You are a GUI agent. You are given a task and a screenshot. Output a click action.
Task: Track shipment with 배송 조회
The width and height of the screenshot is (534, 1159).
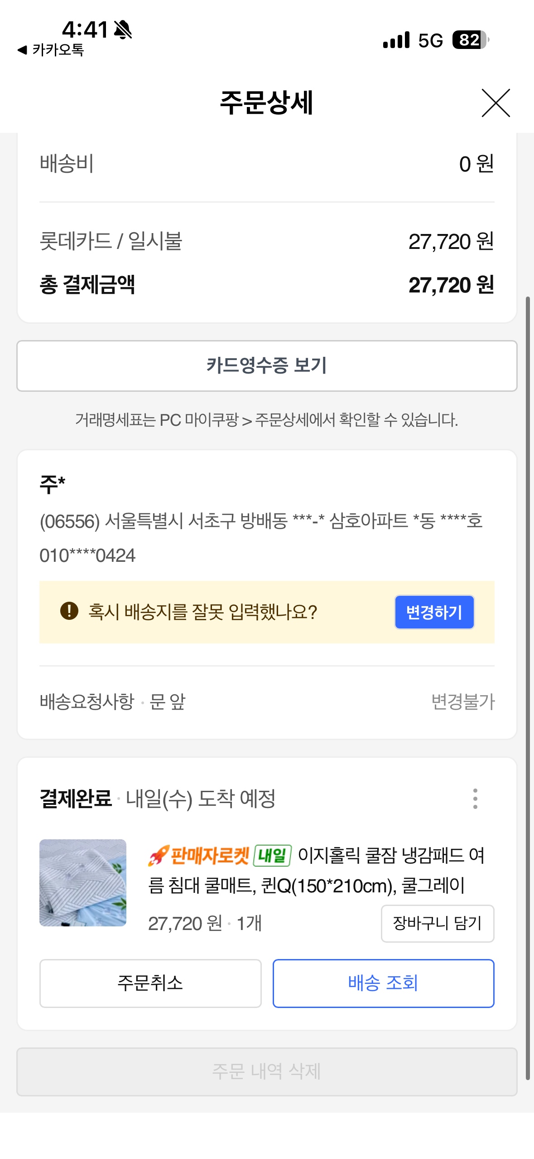[x=383, y=983]
